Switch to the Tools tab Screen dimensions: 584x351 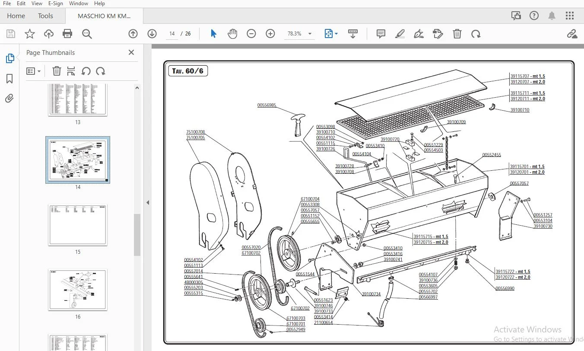click(x=45, y=16)
